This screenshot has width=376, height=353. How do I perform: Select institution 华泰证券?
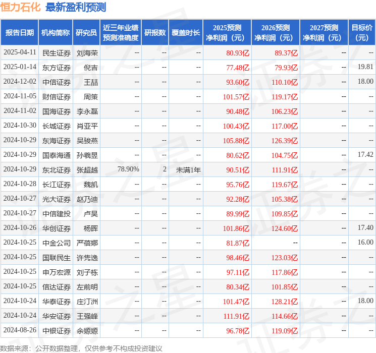tap(57, 302)
